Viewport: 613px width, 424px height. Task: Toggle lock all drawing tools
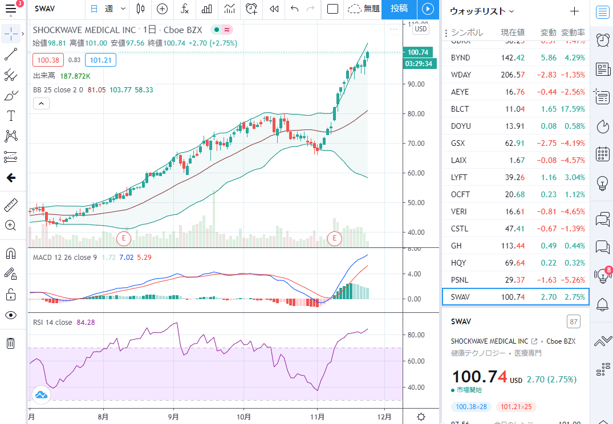click(x=11, y=294)
